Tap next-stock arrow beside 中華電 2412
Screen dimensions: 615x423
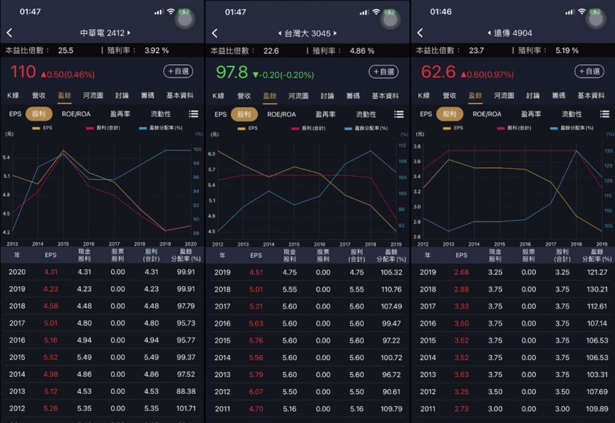pos(129,33)
